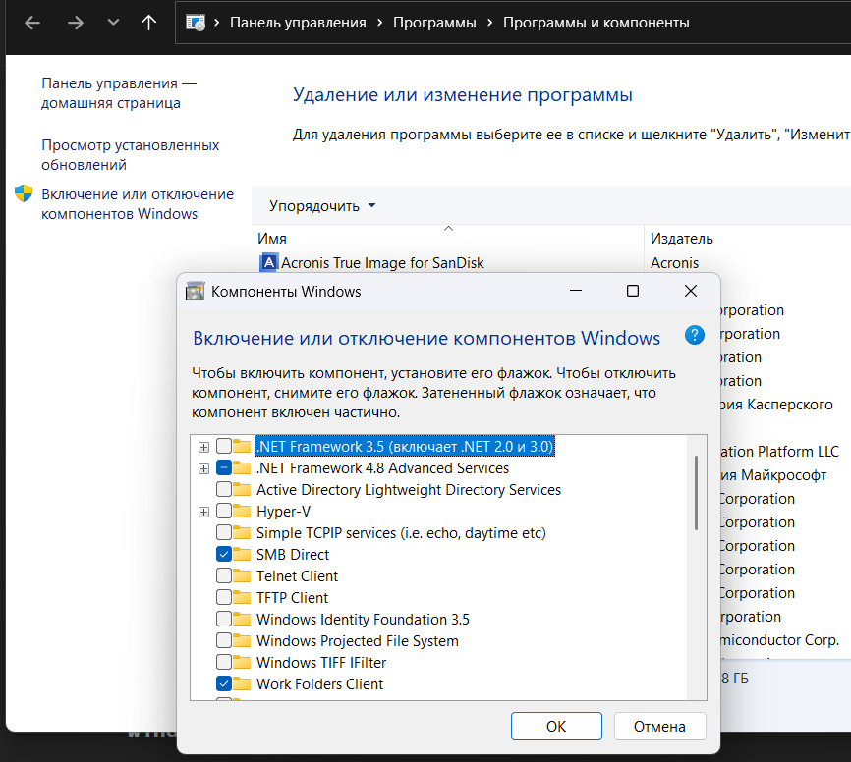Click the components list vertical scrollbar
The width and height of the screenshot is (851, 762).
click(696, 491)
